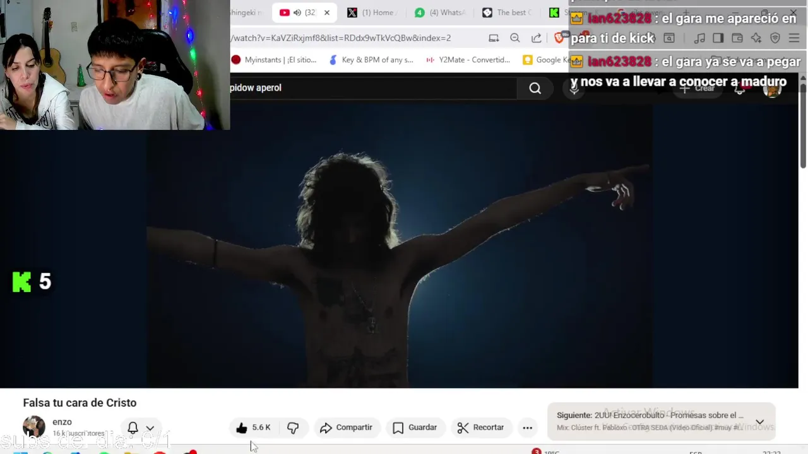The image size is (808, 454).
Task: Save video using Guardar button
Action: 415,428
